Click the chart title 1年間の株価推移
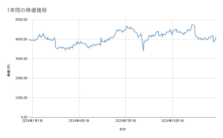 pyautogui.click(x=27, y=10)
